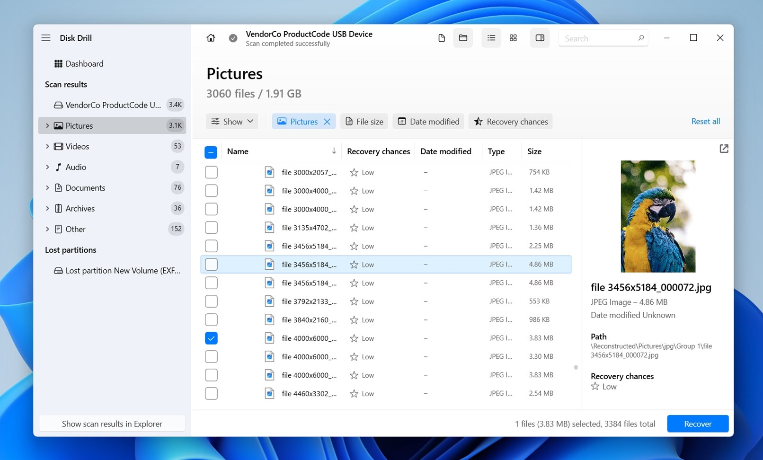
Task: Expand the Audio tree node
Action: click(x=47, y=167)
